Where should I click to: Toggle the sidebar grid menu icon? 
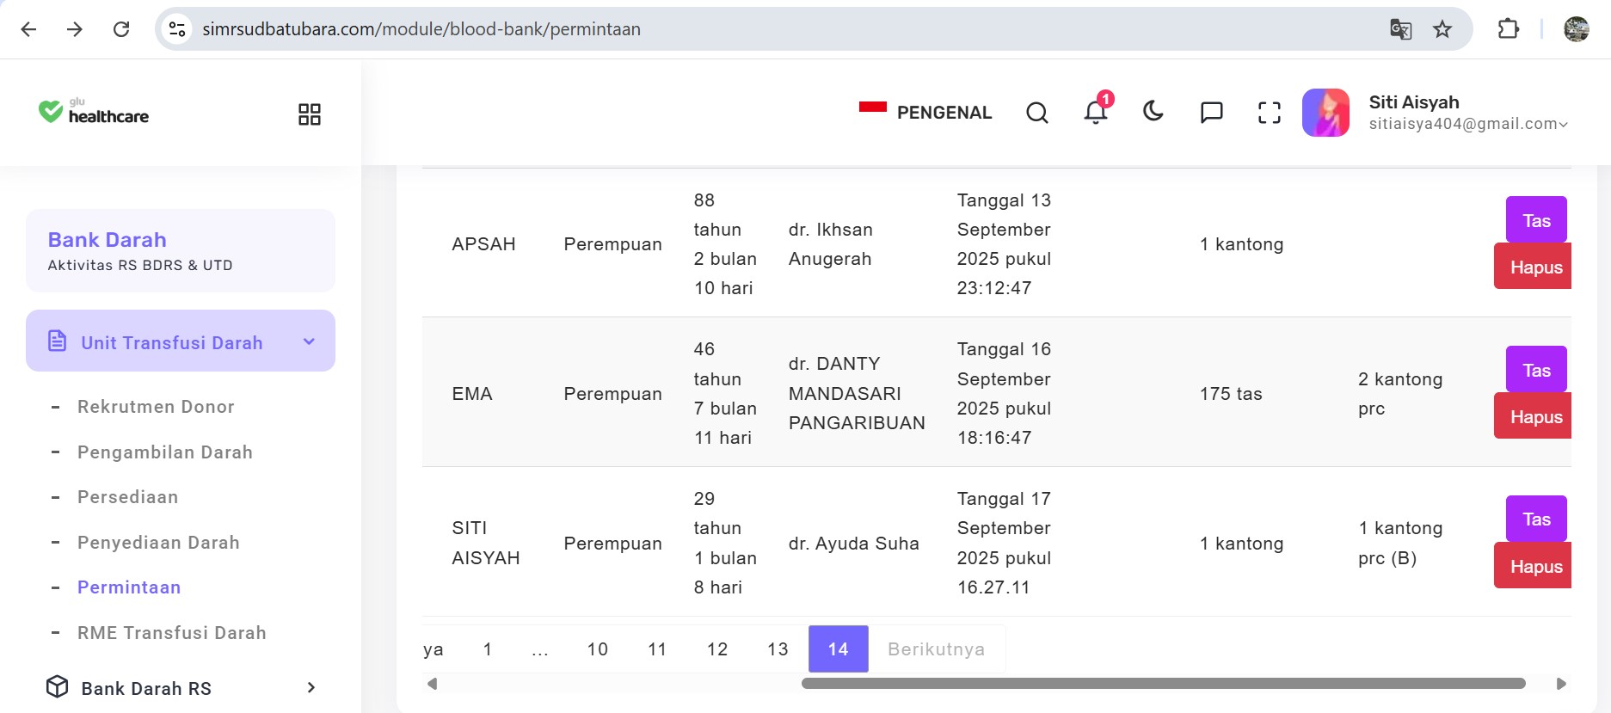(x=310, y=114)
